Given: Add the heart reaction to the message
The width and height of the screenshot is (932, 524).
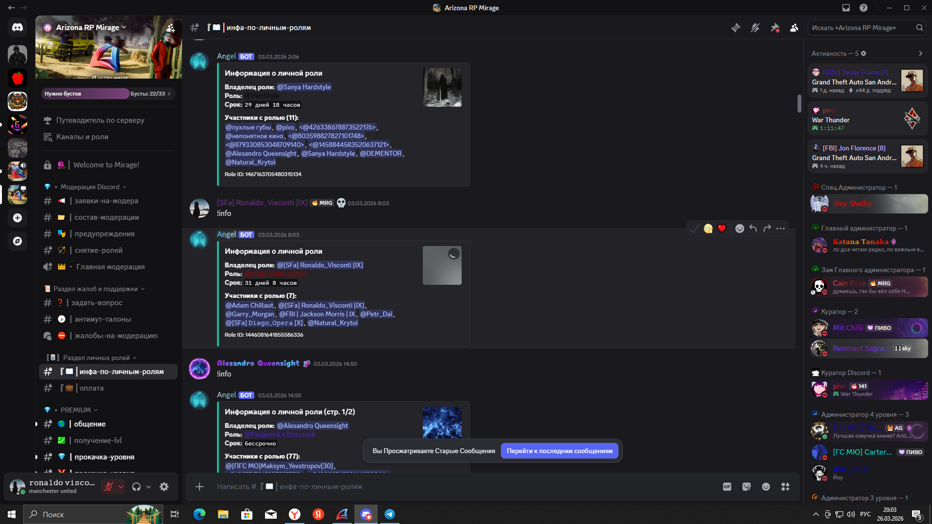Looking at the screenshot, I should (x=722, y=229).
